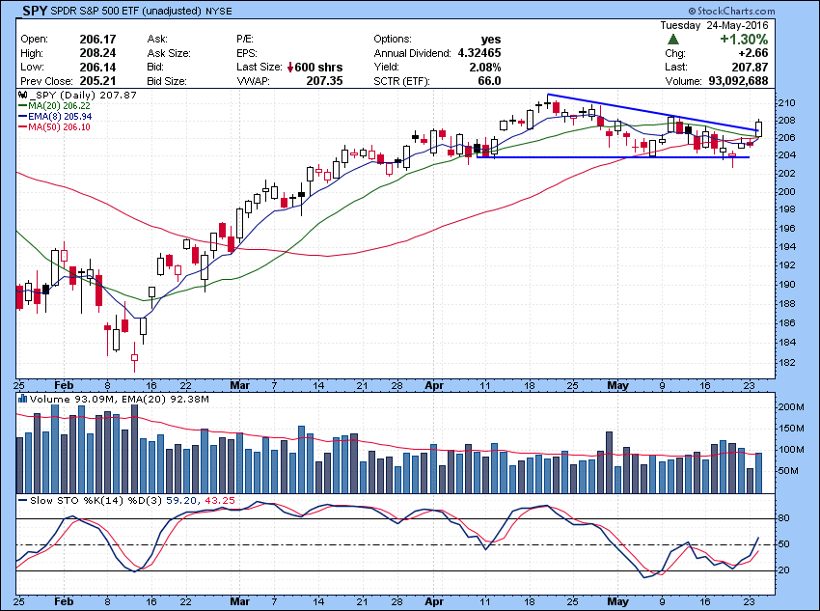Click the '600 shrs' last size value
Screen dimensions: 820x611
click(319, 67)
